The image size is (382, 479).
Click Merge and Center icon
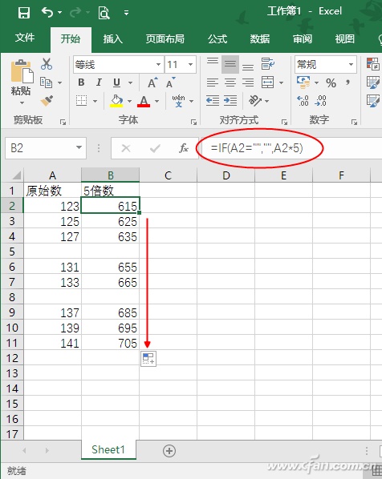(x=267, y=83)
